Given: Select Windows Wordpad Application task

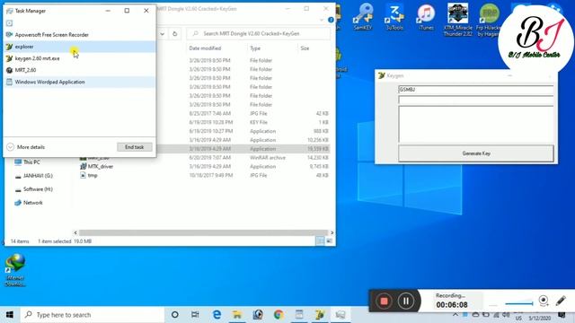Looking at the screenshot, I should (80, 82).
